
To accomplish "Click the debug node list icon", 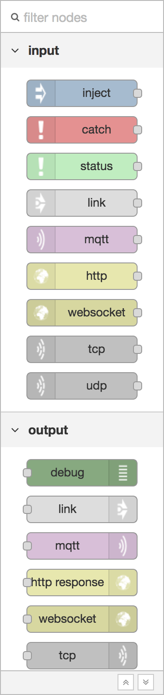I will coord(123,473).
